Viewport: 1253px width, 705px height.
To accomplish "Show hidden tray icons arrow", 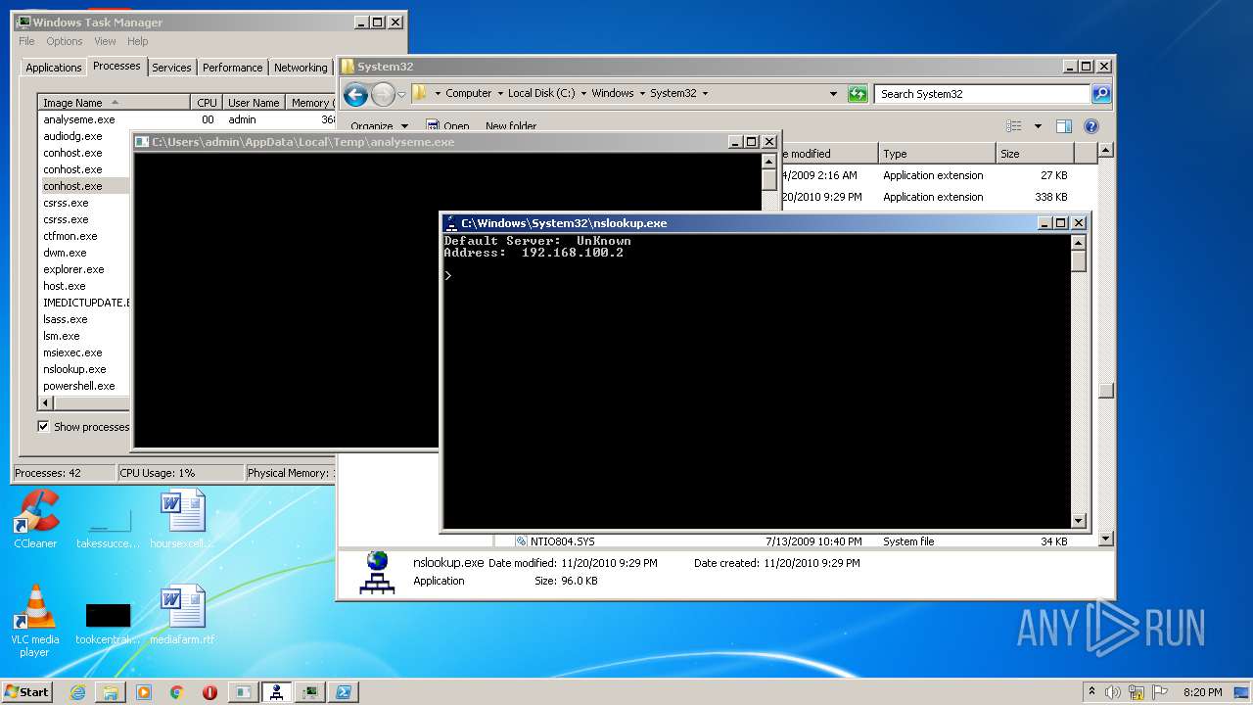I will point(1092,691).
